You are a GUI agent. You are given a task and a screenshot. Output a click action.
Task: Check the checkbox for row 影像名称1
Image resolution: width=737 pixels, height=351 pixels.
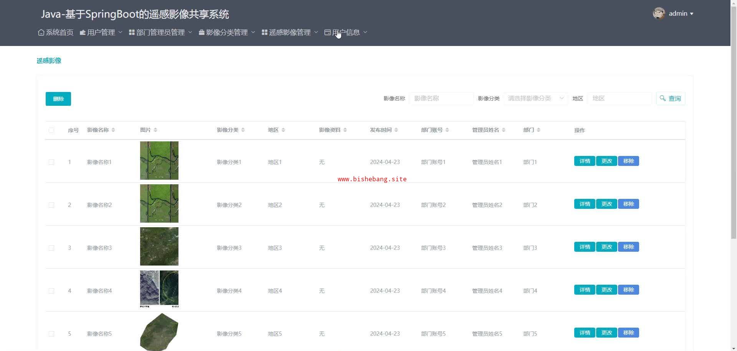coord(51,162)
